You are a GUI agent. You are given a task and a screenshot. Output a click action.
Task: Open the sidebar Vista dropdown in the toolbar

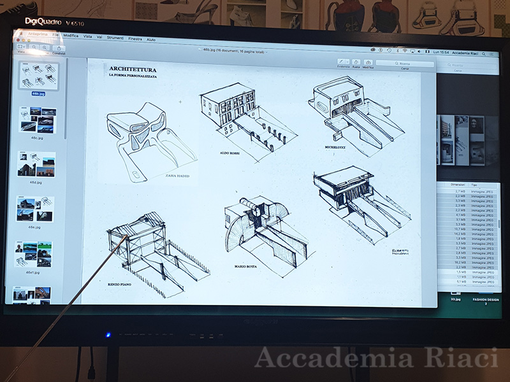[21, 46]
